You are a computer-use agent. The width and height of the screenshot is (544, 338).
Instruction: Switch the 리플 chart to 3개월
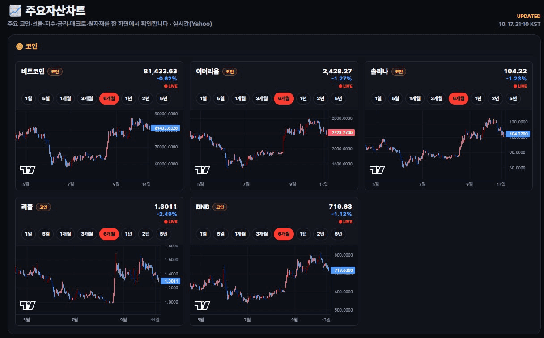point(87,234)
